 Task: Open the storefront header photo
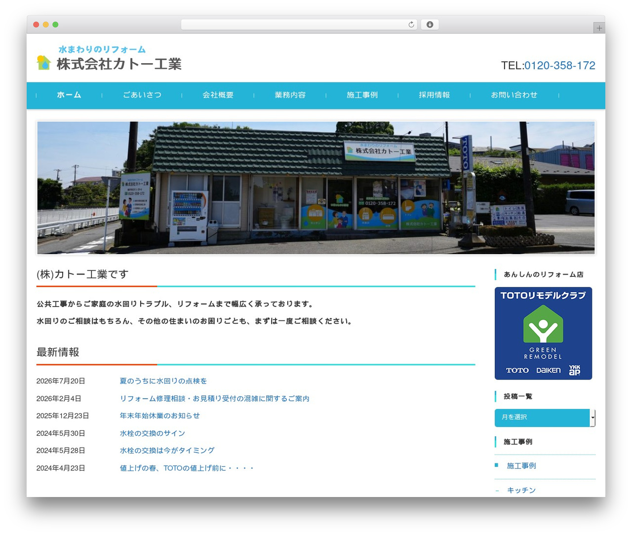coord(316,188)
